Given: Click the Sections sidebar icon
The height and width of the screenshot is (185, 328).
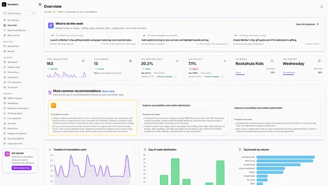Looking at the screenshot, I should tap(5, 123).
